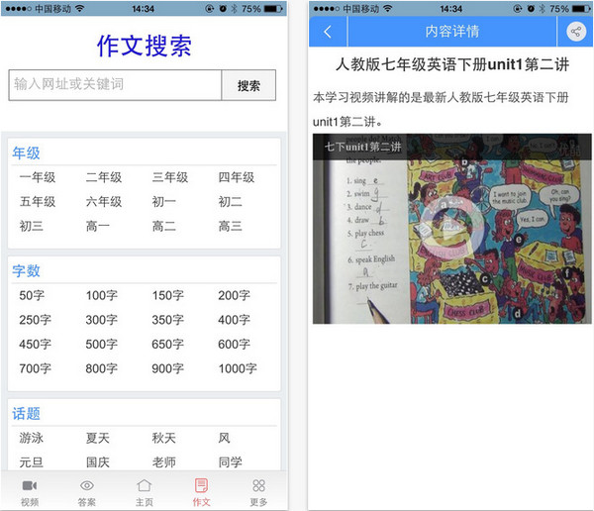Tap the left phone battery status icon
Image resolution: width=594 pixels, height=511 pixels.
273,8
